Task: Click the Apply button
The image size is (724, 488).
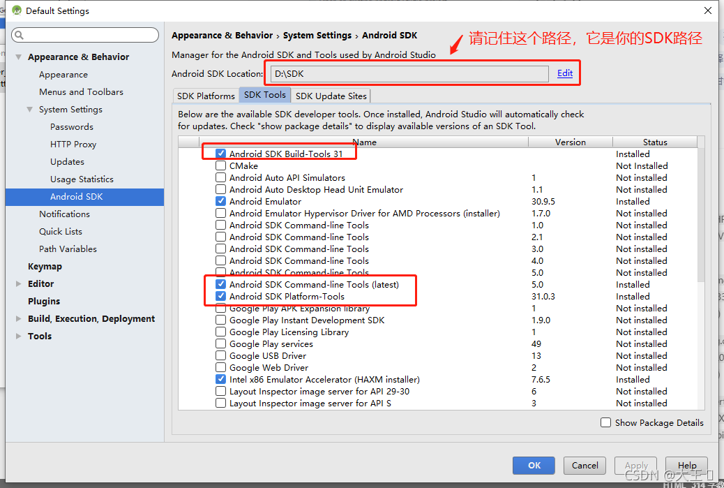Action: coord(636,466)
